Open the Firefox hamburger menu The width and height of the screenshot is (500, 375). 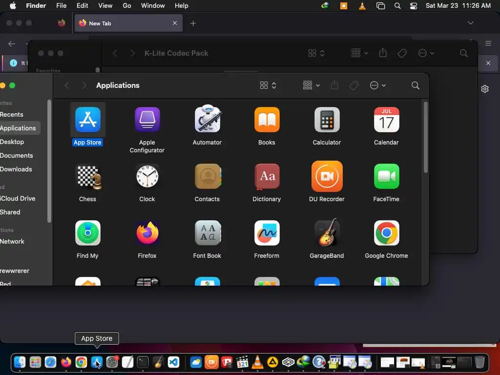coord(488,43)
